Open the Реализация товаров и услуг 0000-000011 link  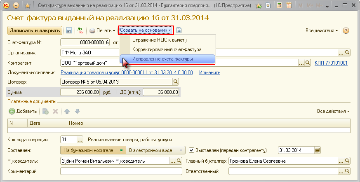(x=127, y=72)
